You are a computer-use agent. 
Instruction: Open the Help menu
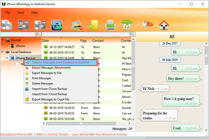tap(35, 13)
